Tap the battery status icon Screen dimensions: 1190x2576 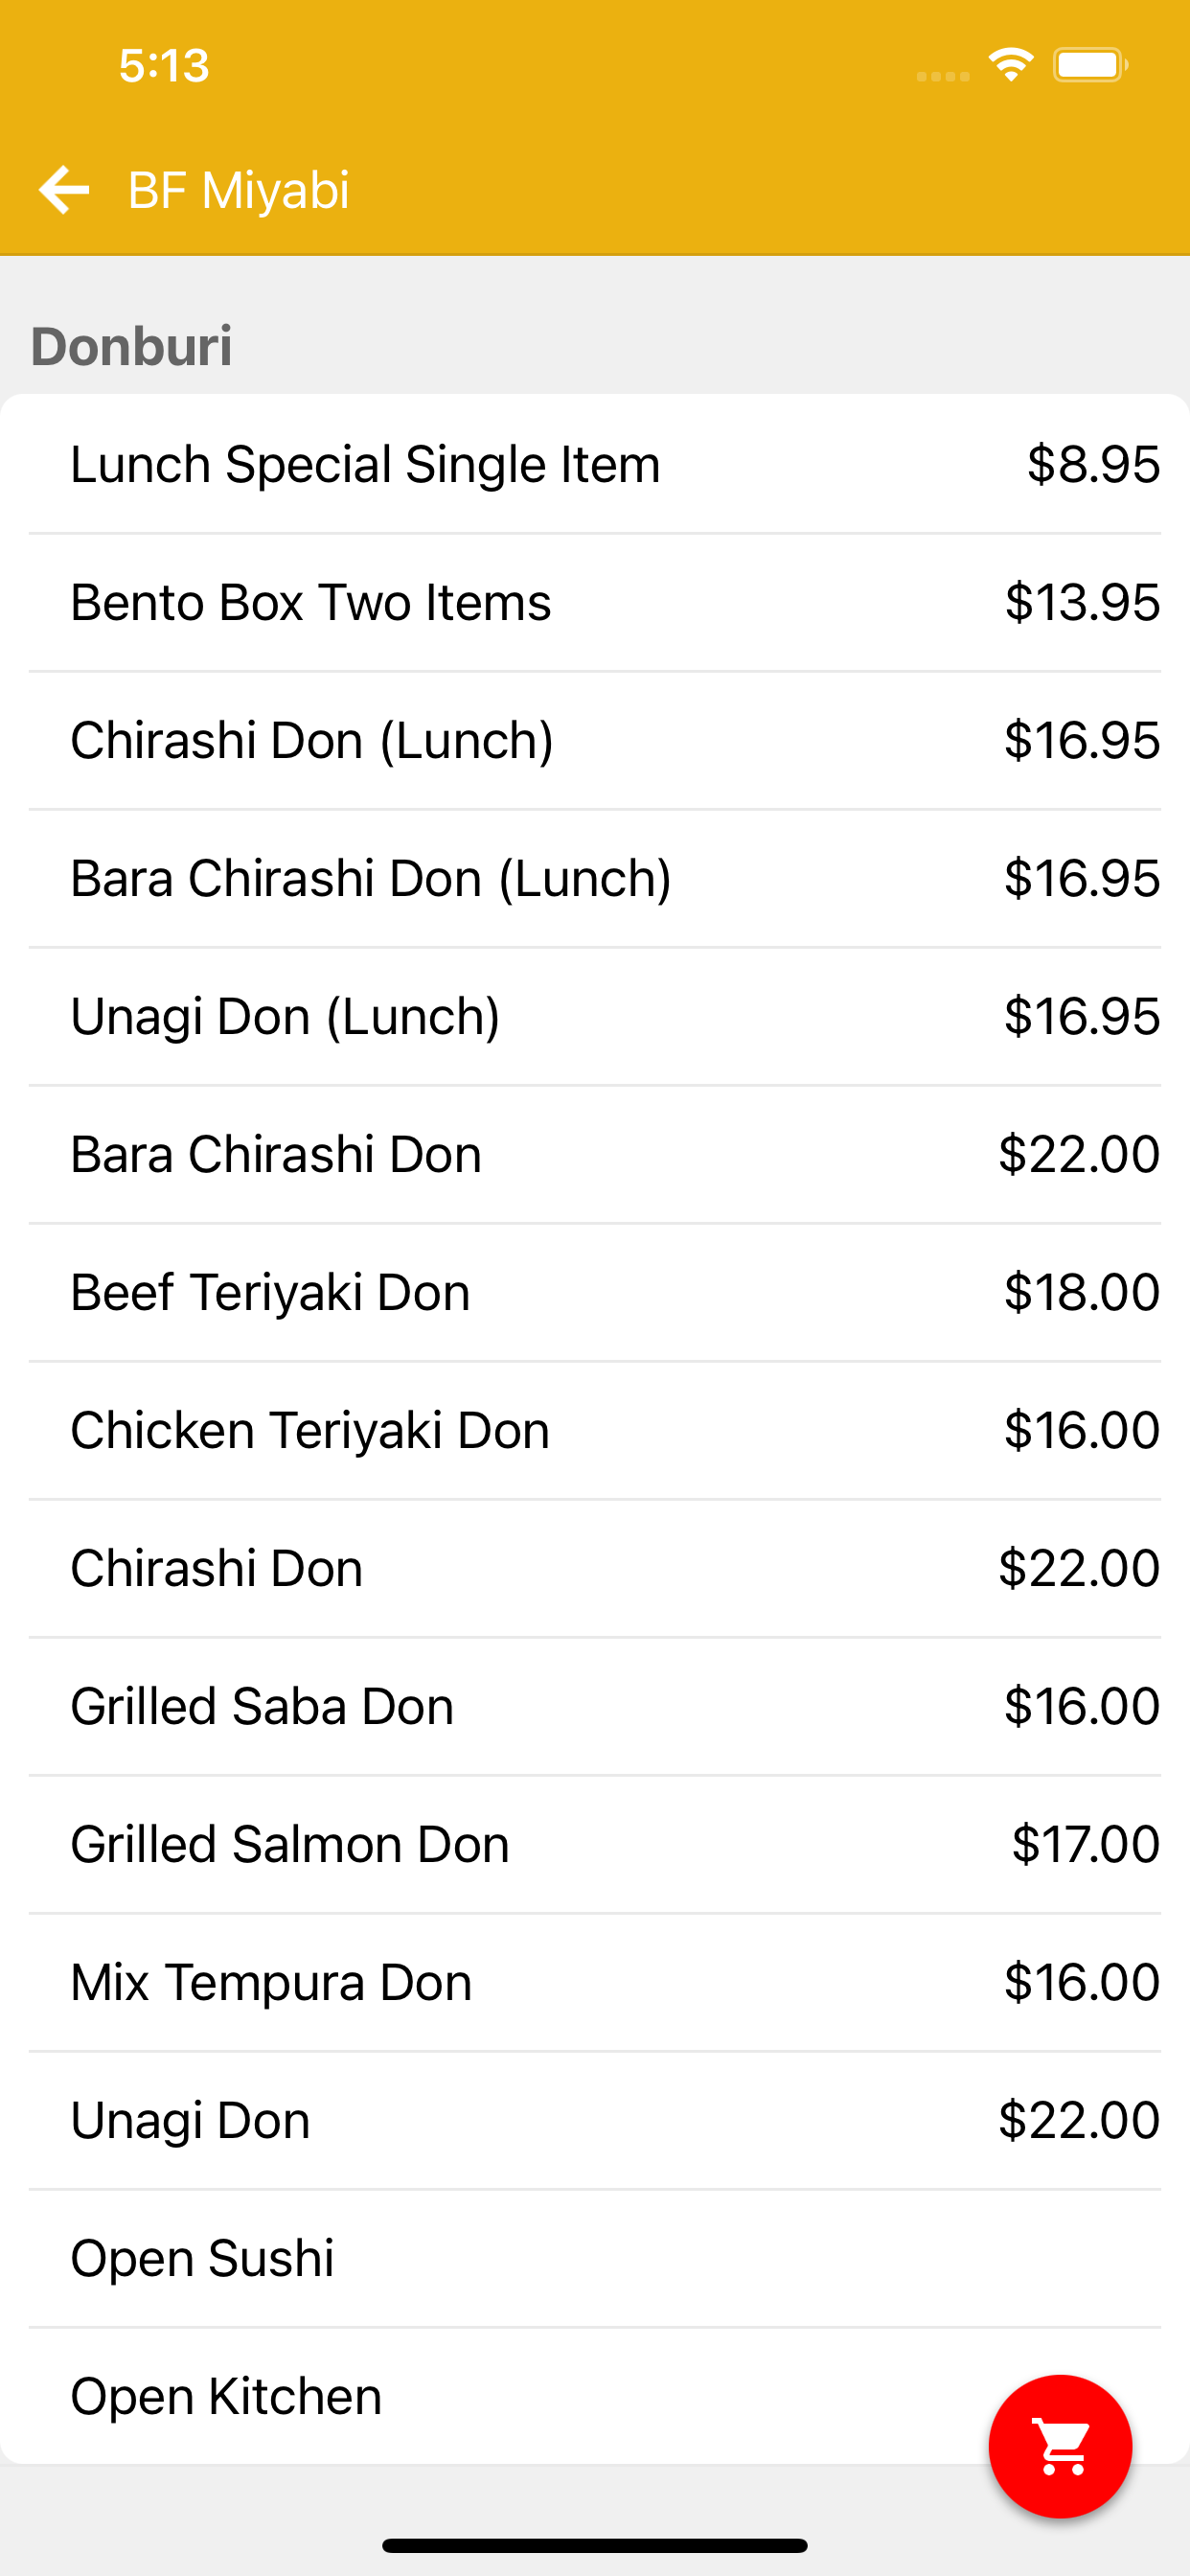pyautogui.click(x=1089, y=65)
